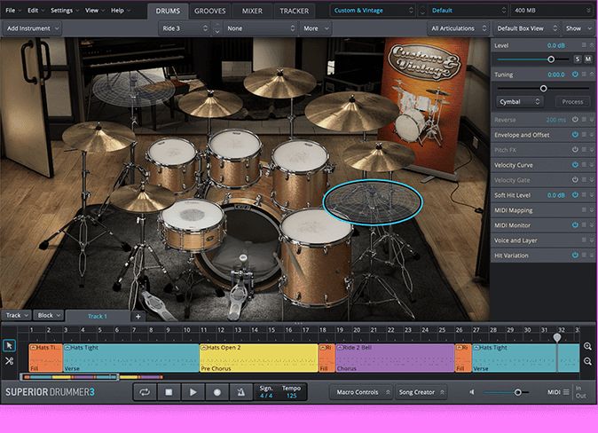Open the Song Creator panel
The width and height of the screenshot is (598, 433).
(x=421, y=392)
